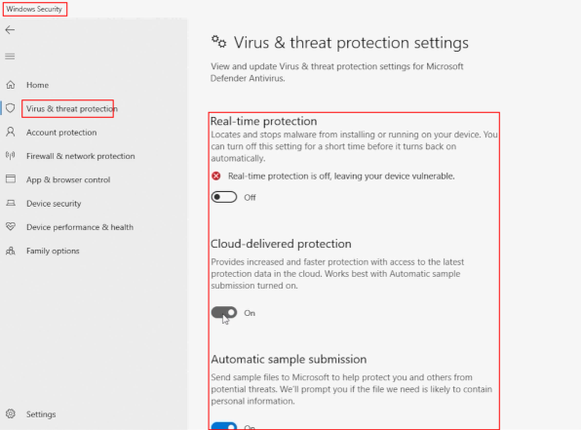Screen dimensions: 581x430
Task: Open Settings label in sidebar
Action: 41,414
